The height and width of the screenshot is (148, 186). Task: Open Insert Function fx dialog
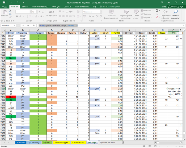point(33,25)
